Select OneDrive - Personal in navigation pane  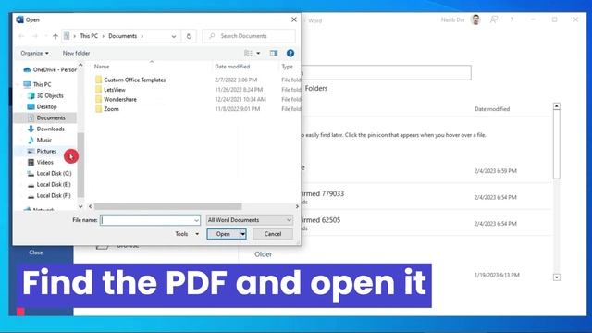[49, 69]
